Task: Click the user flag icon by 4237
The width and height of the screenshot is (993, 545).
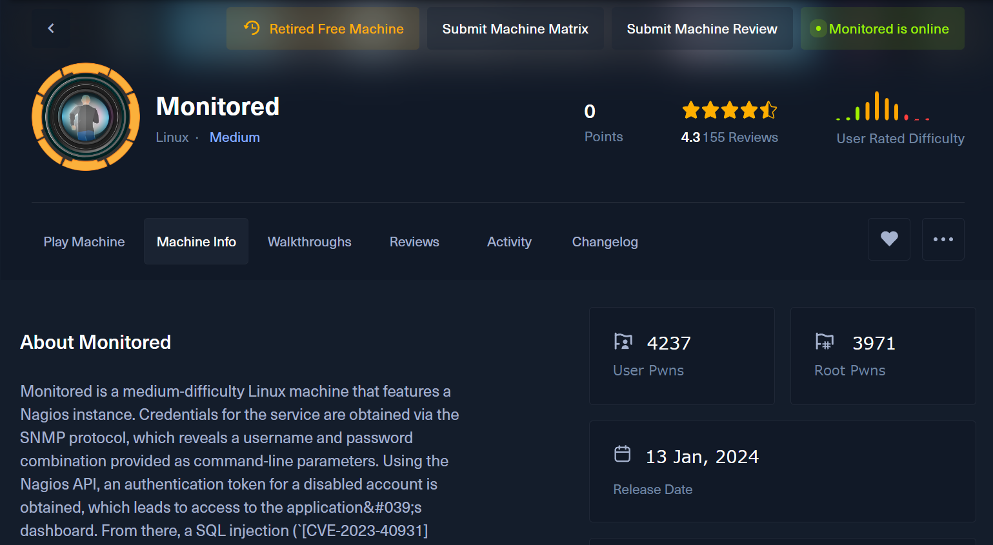Action: [623, 342]
